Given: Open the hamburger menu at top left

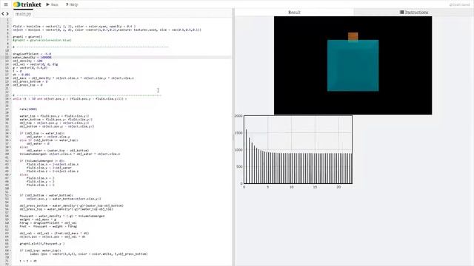Looking at the screenshot, I should (x=6, y=4).
